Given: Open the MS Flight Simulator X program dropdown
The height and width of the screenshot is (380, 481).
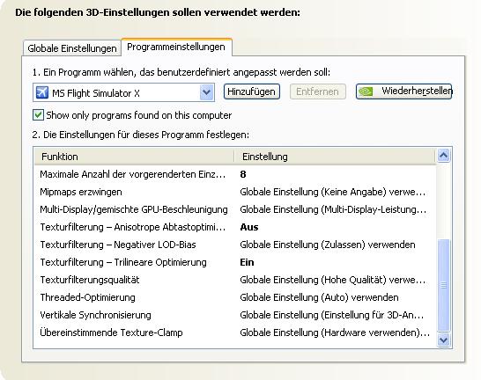Looking at the screenshot, I should click(x=206, y=92).
